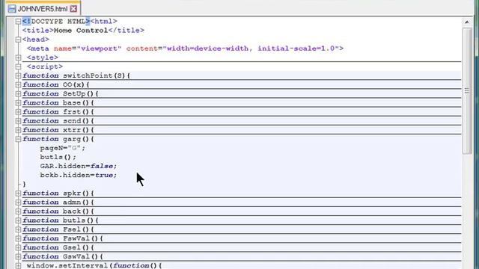
Task: Close the JOHNVER5.html tab
Action: click(x=73, y=8)
